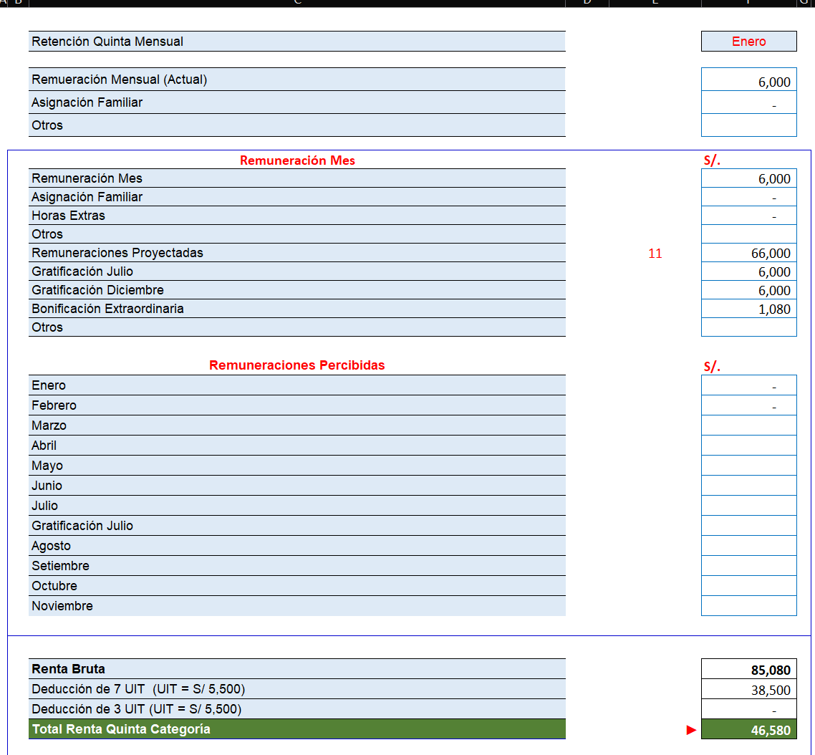The height and width of the screenshot is (755, 815).
Task: Click the Remueración Mensual (Actual) value 6,000
Action: [748, 82]
